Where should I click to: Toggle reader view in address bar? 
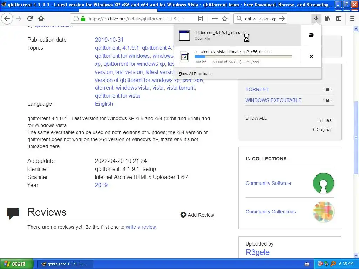[200, 19]
